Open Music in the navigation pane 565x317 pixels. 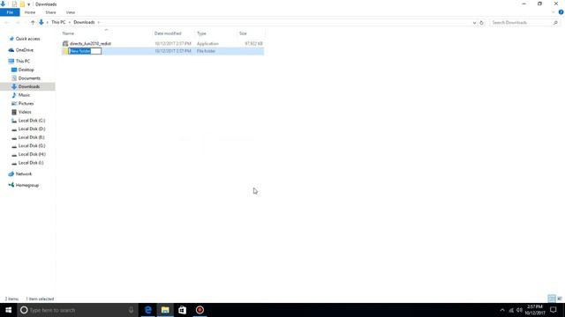click(24, 95)
